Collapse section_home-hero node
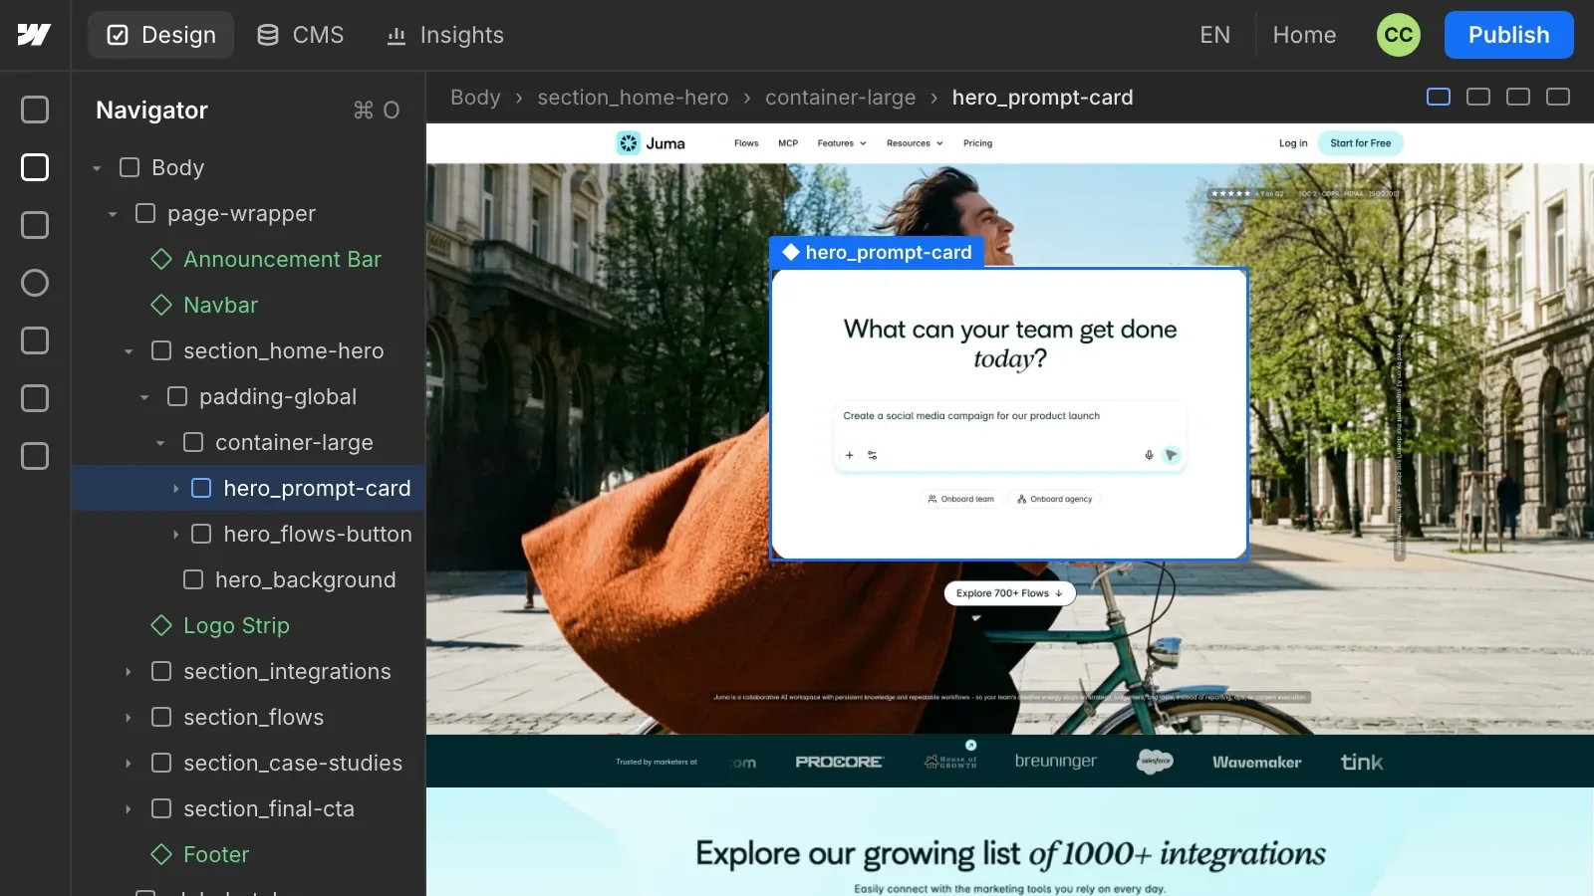 point(129,351)
